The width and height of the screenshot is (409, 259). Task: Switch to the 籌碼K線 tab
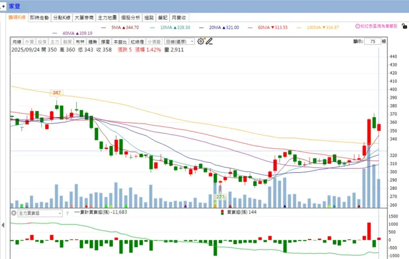[17, 18]
